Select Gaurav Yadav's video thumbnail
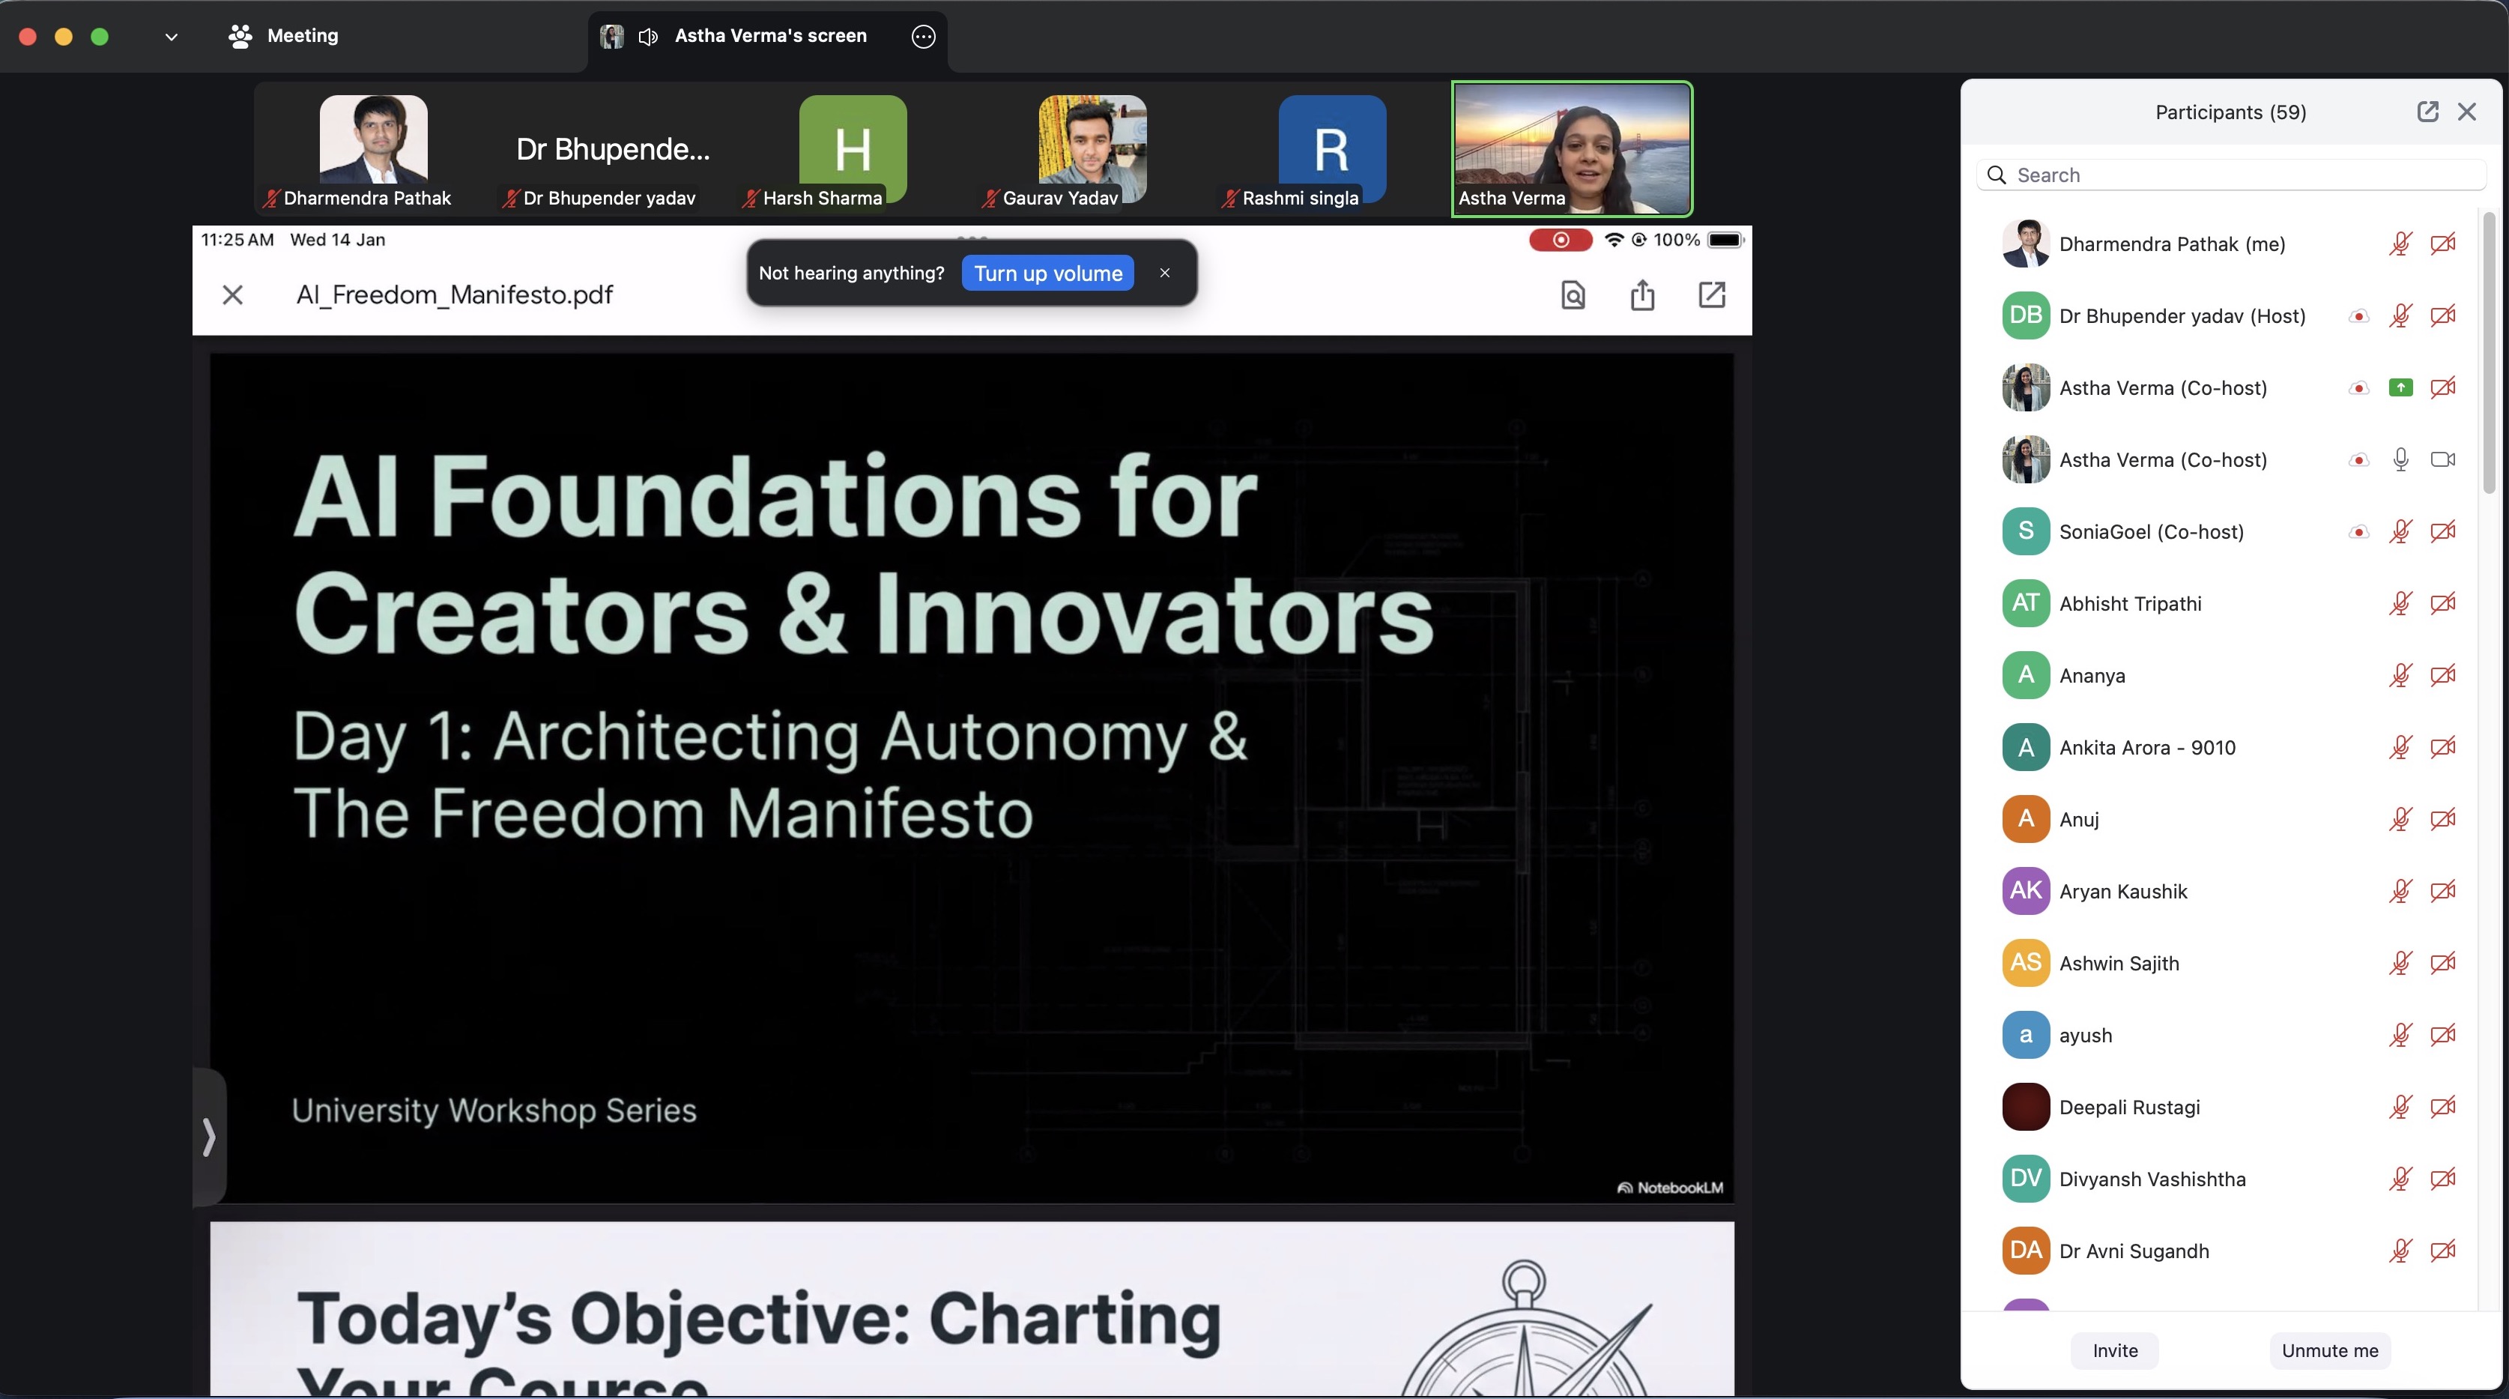The width and height of the screenshot is (2509, 1399). point(1093,149)
